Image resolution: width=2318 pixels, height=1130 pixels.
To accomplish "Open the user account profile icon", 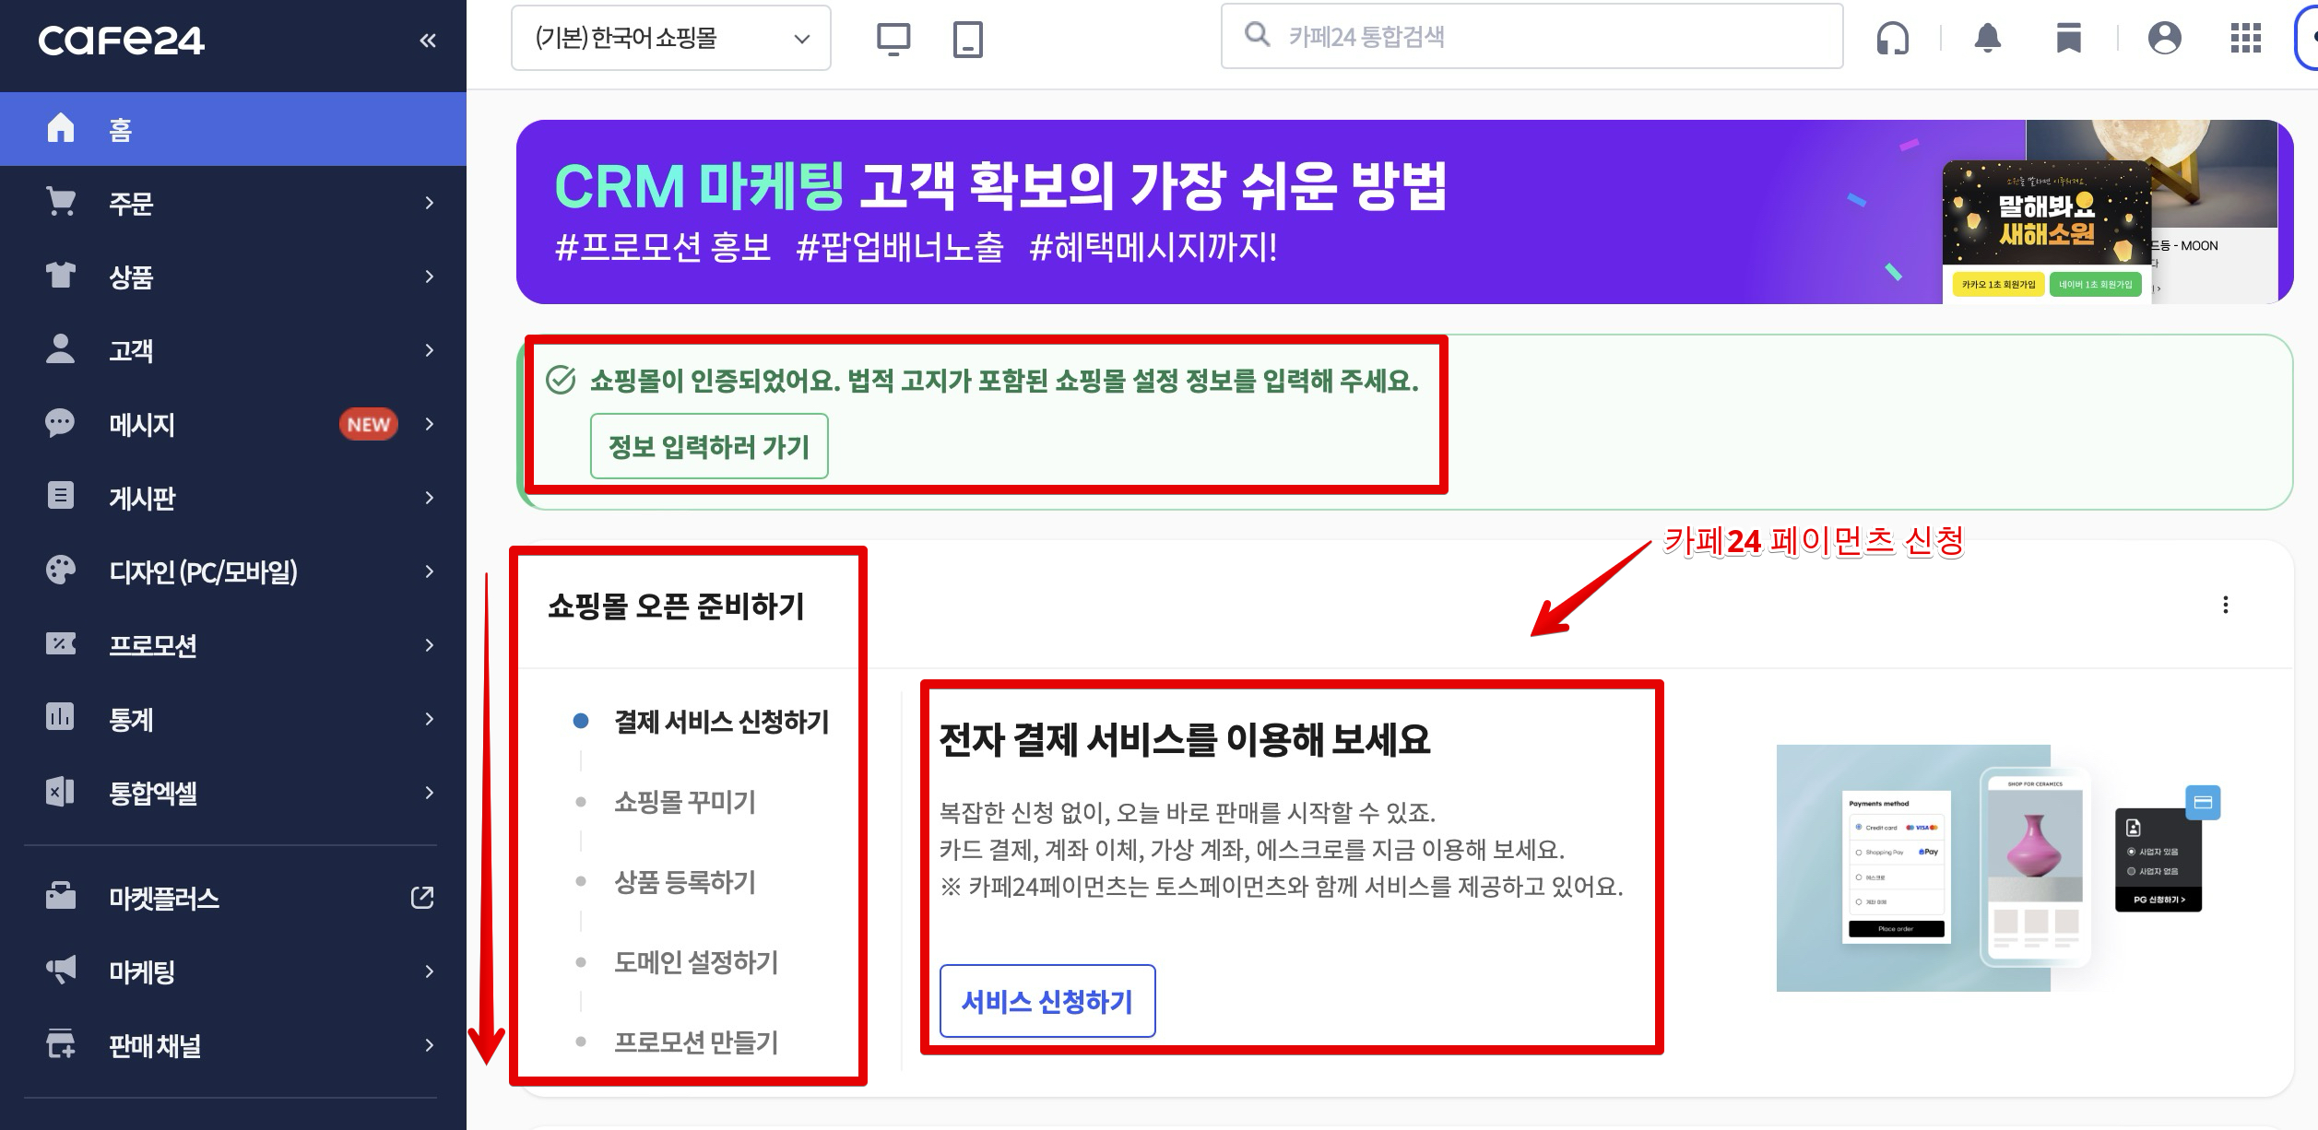I will [x=2164, y=39].
